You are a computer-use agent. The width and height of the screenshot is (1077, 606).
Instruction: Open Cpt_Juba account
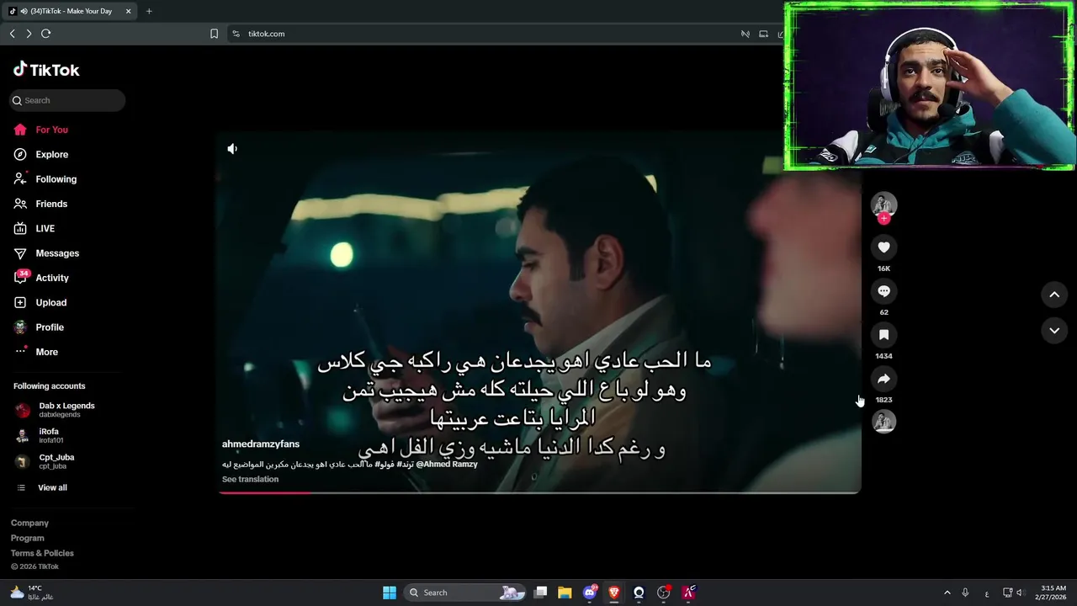tap(45, 461)
